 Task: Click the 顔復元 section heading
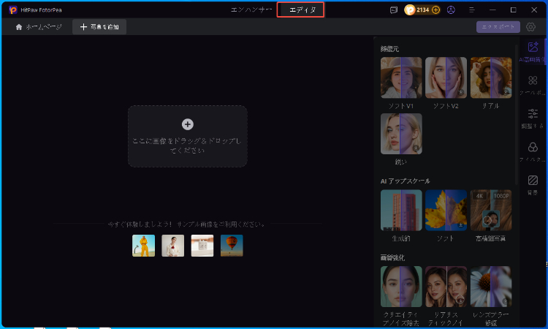click(389, 49)
